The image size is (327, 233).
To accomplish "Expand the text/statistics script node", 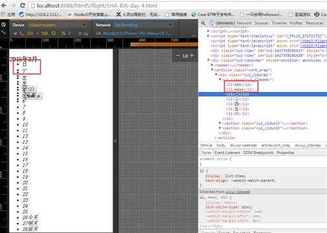I will coord(208,36).
